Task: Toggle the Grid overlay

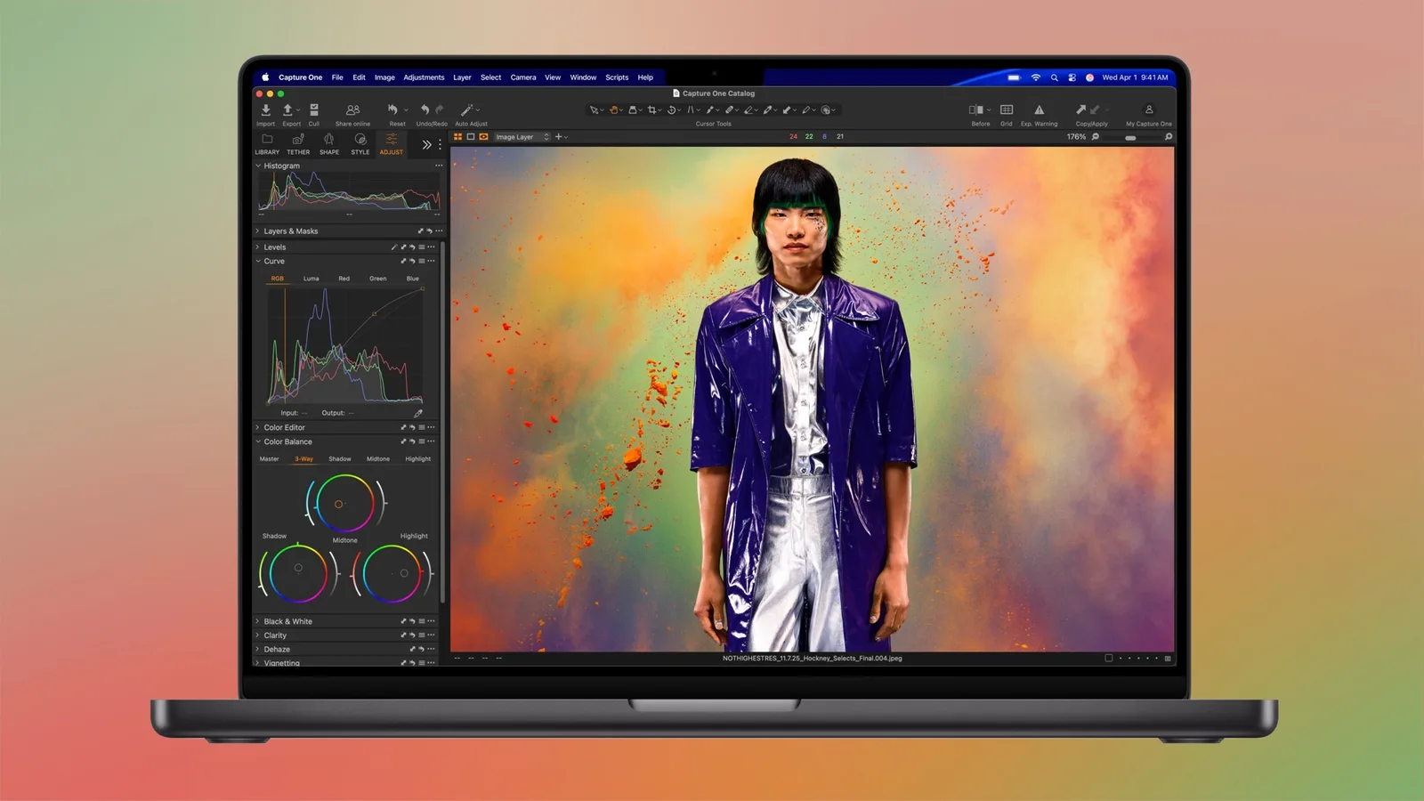Action: coord(1007,109)
